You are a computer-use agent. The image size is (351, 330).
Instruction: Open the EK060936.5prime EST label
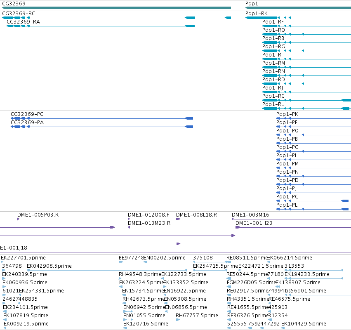[x=25, y=283]
